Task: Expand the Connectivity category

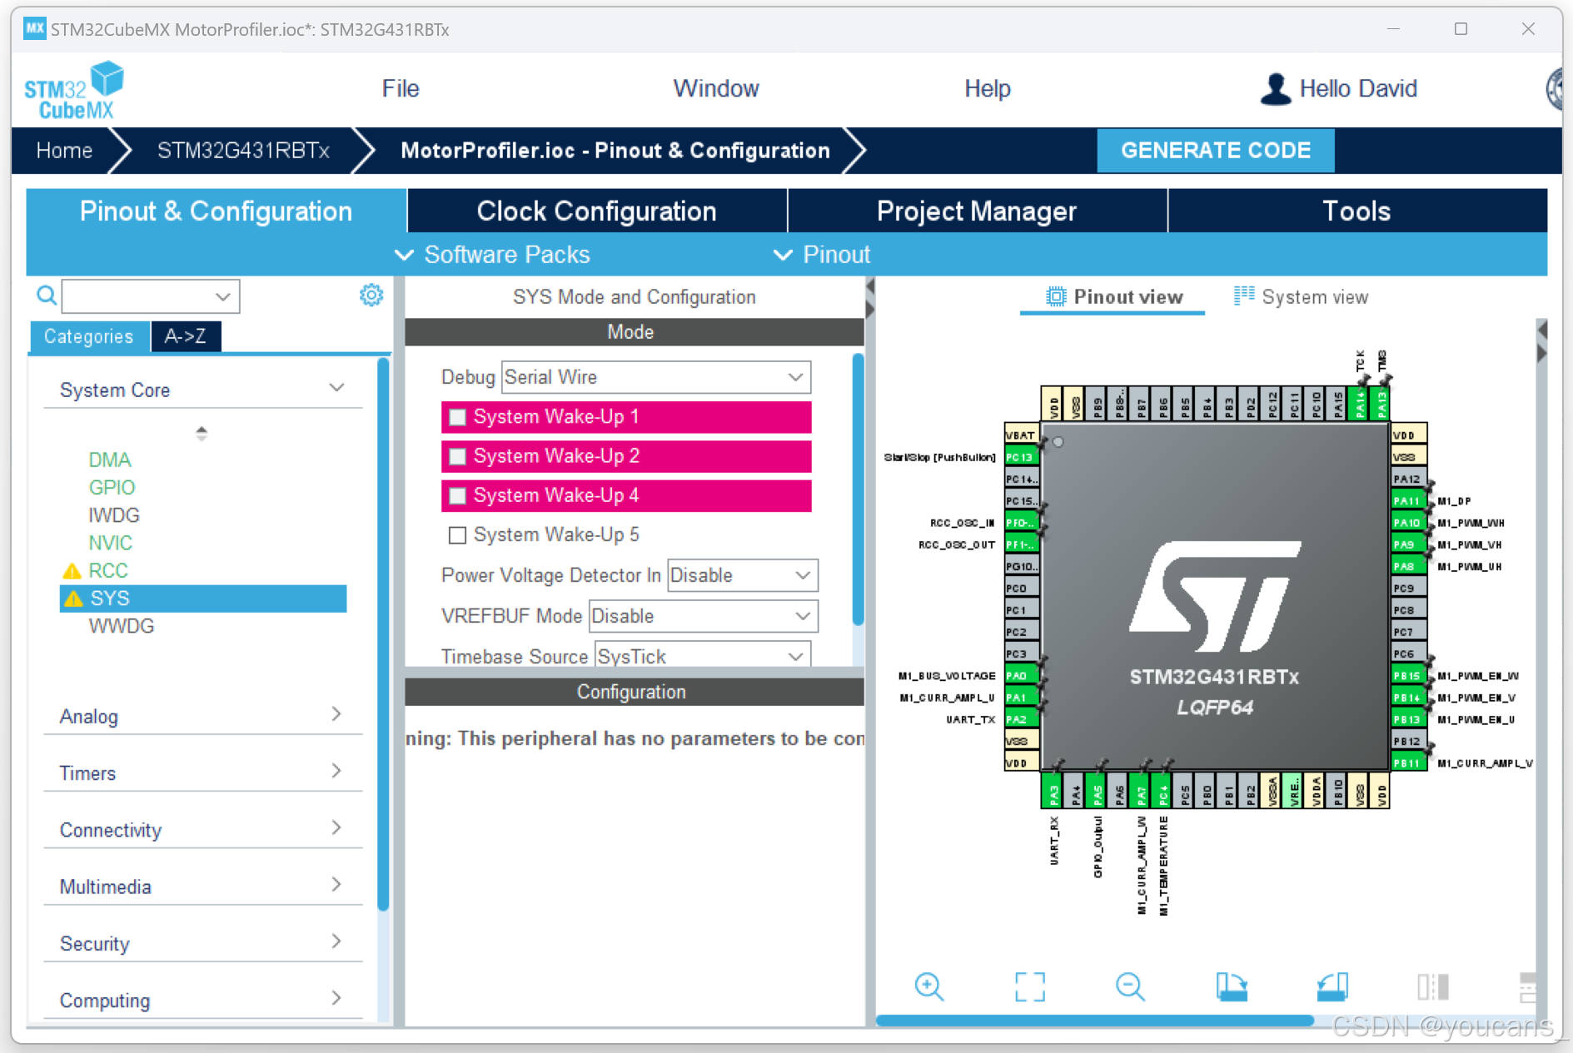Action: tap(202, 829)
